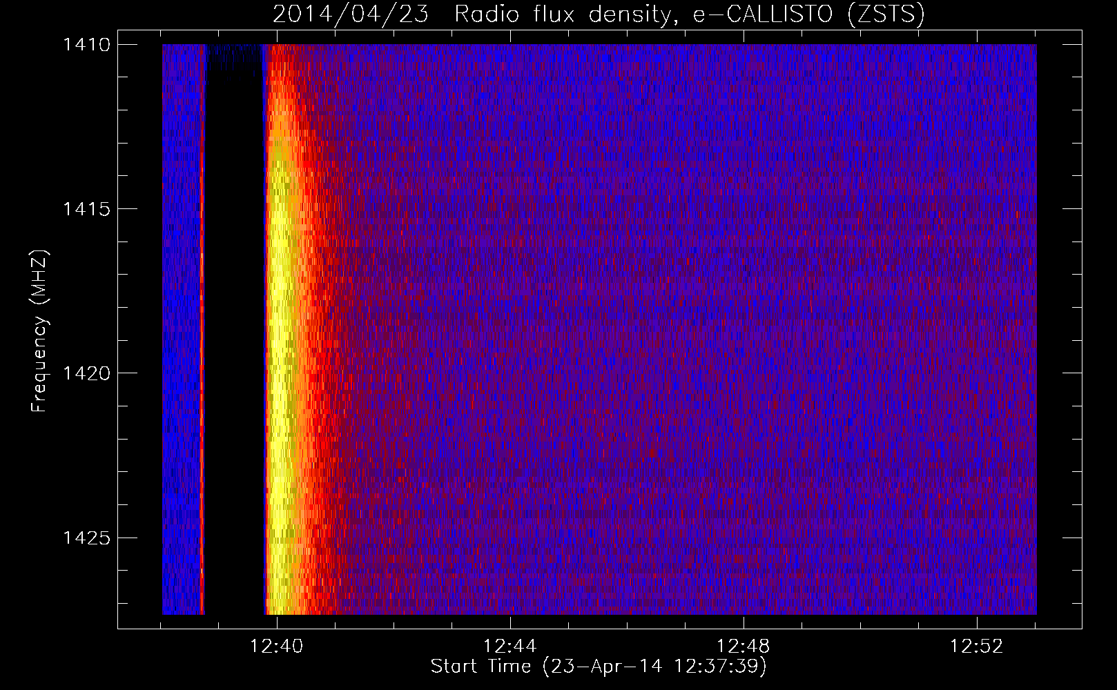Click the thin red vertical line near 12:38
The height and width of the screenshot is (690, 1117).
pyautogui.click(x=202, y=330)
